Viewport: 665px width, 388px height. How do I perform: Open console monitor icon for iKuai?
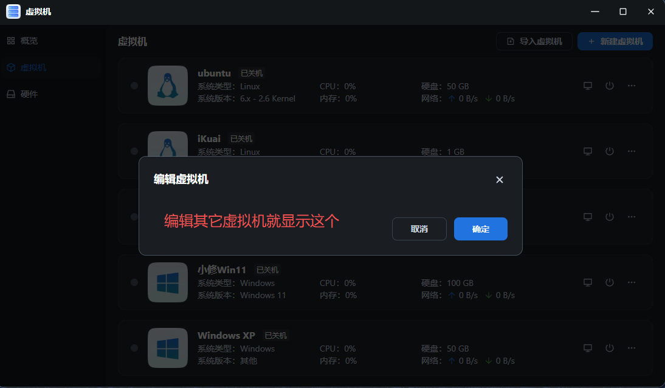588,151
